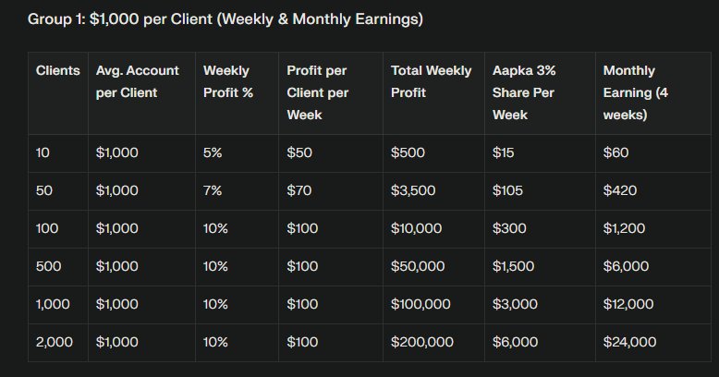Image resolution: width=719 pixels, height=377 pixels.
Task: Click the Group 1 table heading
Action: [x=225, y=18]
